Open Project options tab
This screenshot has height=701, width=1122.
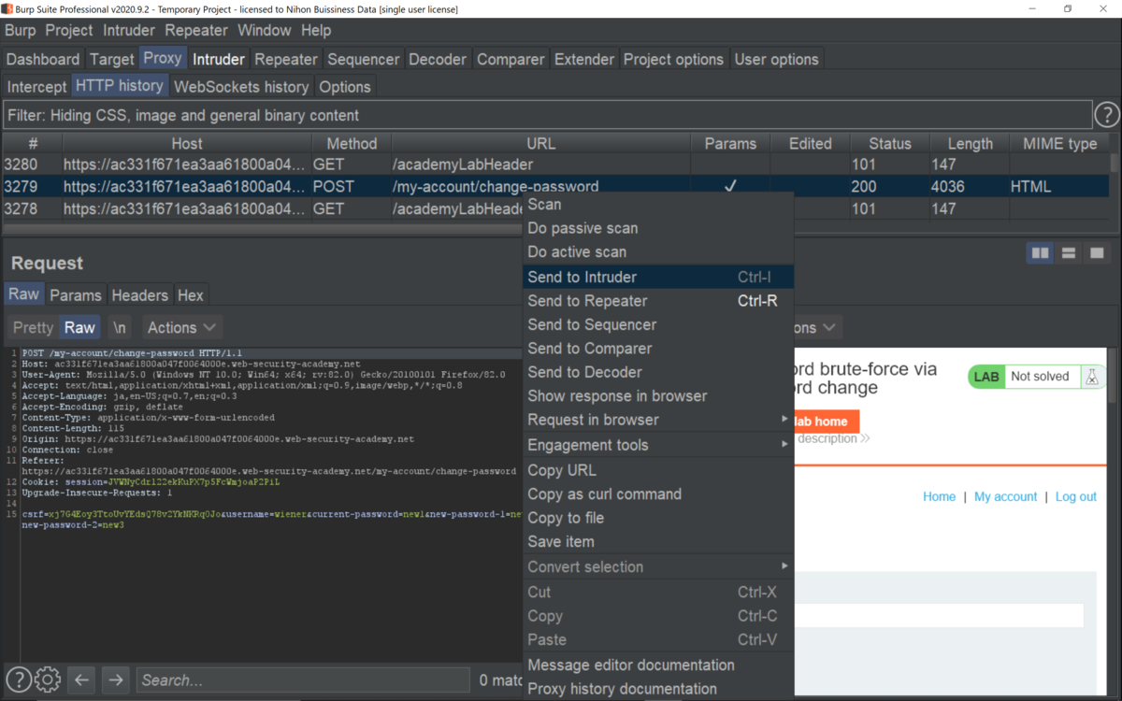[673, 59]
